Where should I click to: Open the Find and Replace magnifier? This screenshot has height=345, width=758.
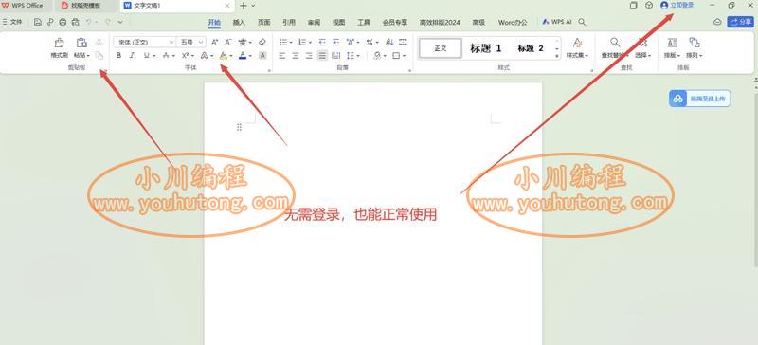[x=614, y=43]
